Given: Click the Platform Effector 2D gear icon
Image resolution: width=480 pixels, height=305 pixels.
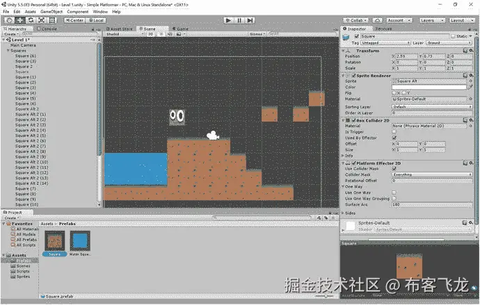Looking at the screenshot, I should [471, 163].
